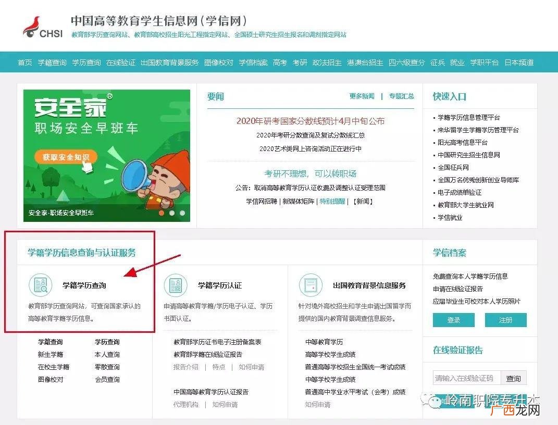Open 日本频道 in the navigation bar
This screenshot has height=425, width=558.
click(519, 63)
